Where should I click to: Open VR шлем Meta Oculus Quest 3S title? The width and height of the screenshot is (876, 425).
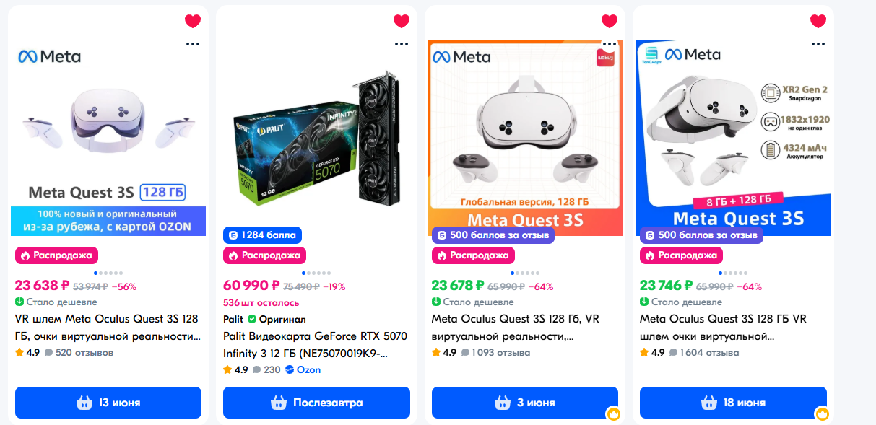[x=107, y=328]
